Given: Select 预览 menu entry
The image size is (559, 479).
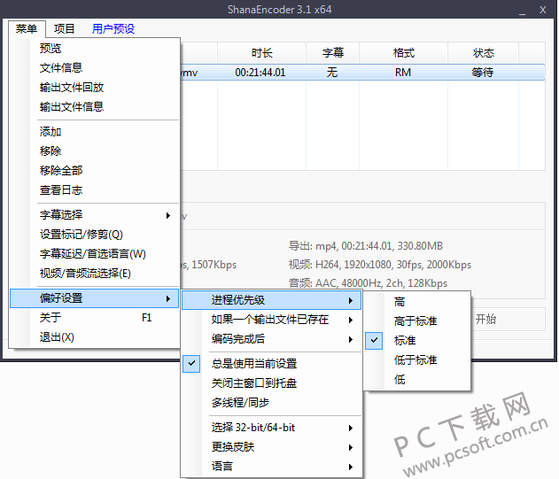Looking at the screenshot, I should point(95,48).
